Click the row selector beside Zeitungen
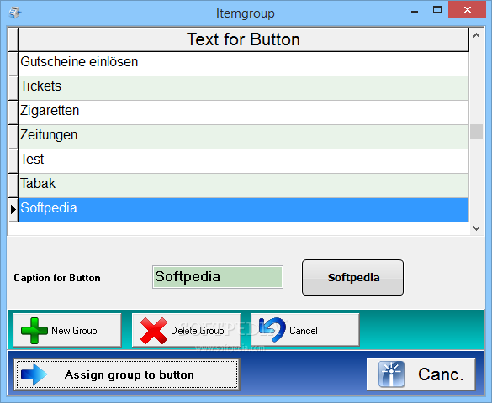The image size is (492, 403). pos(13,137)
